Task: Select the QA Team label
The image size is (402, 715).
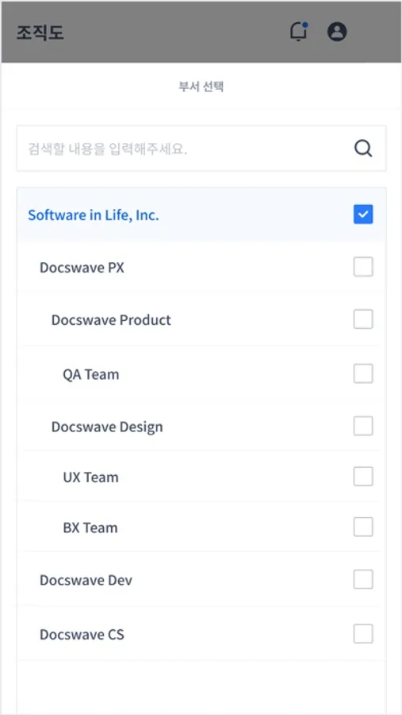Action: (x=91, y=375)
